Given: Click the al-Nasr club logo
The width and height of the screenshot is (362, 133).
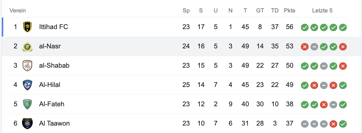Looking at the screenshot, I should pyautogui.click(x=27, y=46).
